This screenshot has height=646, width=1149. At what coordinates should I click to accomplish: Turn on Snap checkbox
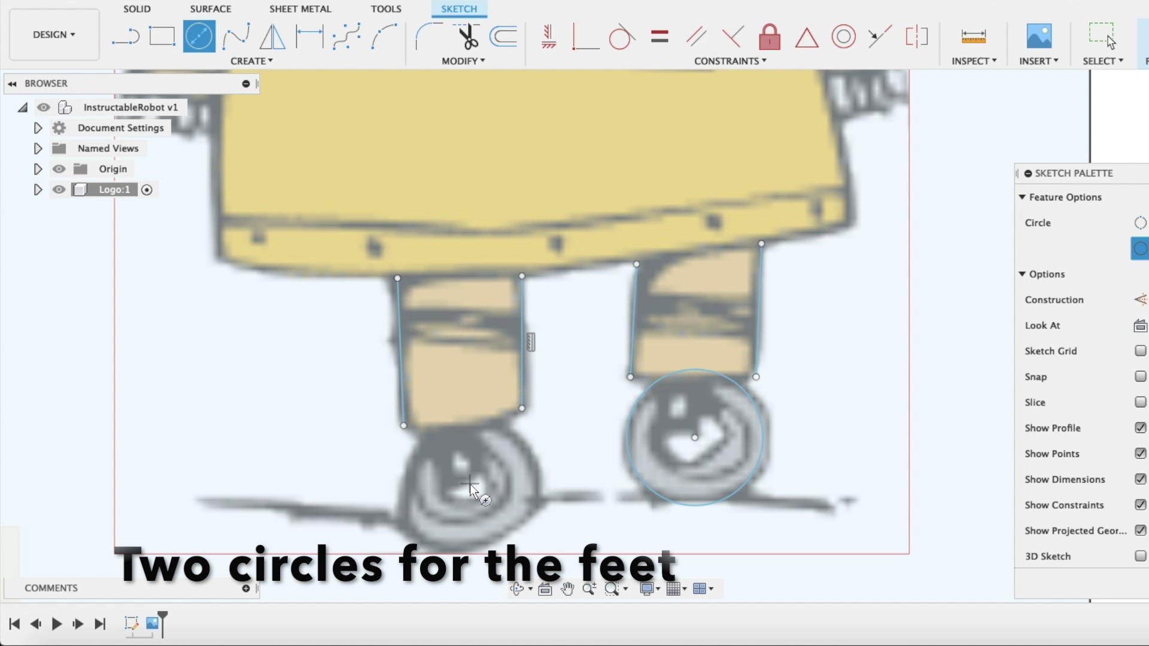pos(1140,377)
